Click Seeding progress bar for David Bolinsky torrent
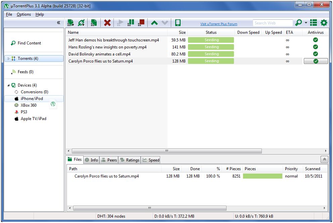333x223 pixels. click(x=211, y=54)
